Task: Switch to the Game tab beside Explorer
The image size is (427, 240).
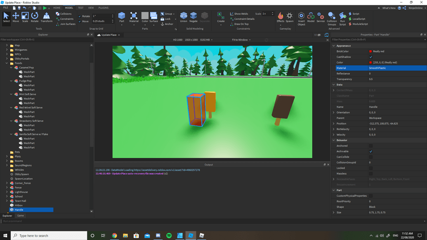Action: [21, 216]
